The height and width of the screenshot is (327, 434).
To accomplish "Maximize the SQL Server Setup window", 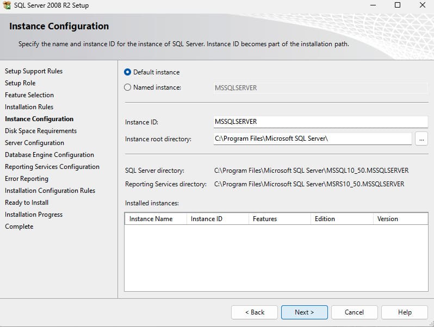I will click(x=398, y=5).
